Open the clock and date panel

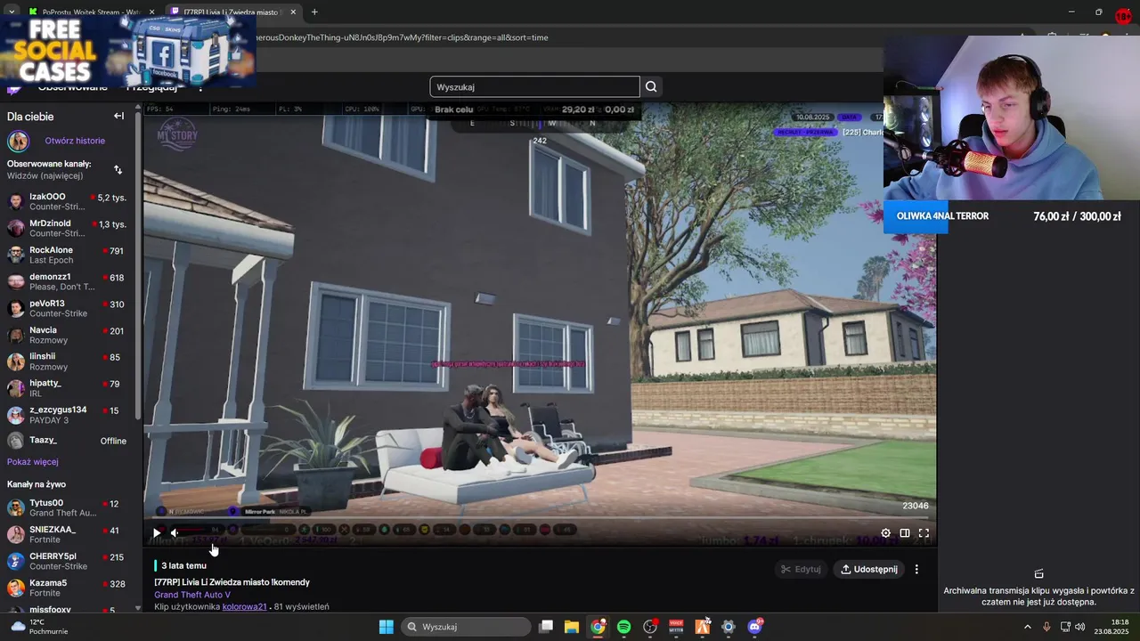1111,627
